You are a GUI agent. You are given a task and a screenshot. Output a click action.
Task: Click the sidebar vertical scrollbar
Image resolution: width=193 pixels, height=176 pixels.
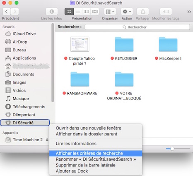(x=53, y=63)
